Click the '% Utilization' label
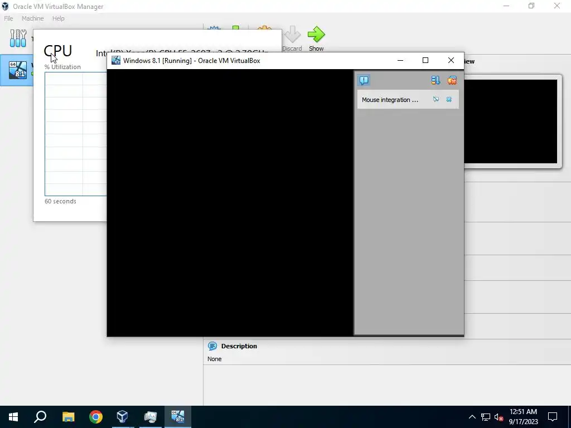 point(62,67)
